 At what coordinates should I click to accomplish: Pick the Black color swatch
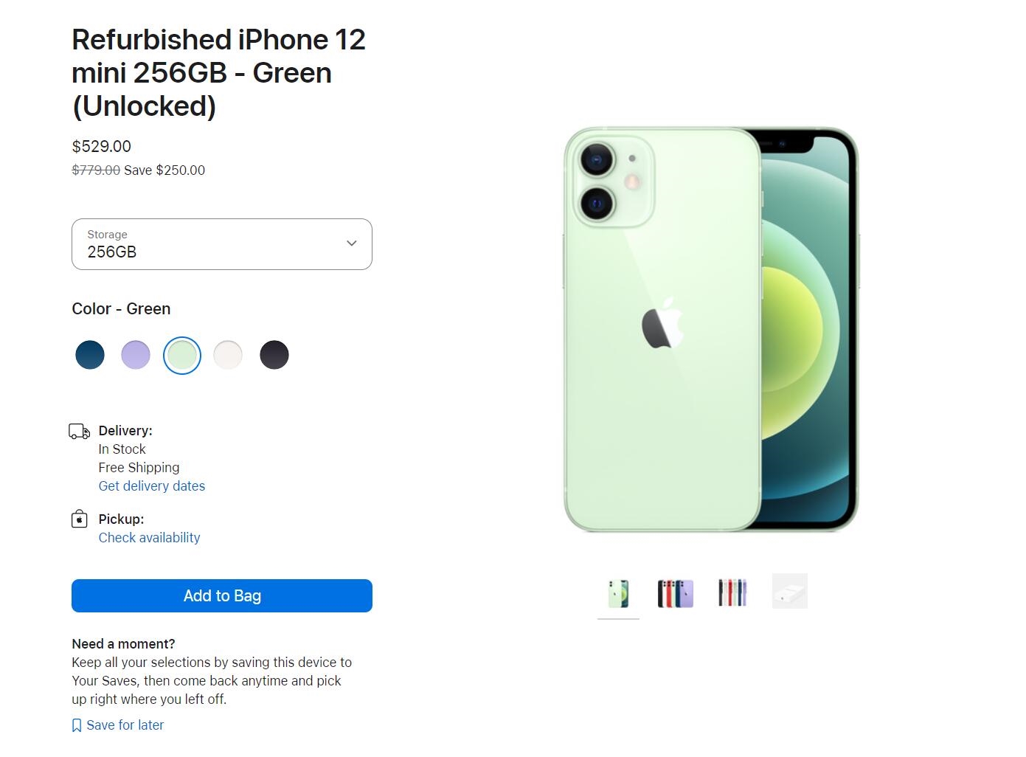point(274,355)
